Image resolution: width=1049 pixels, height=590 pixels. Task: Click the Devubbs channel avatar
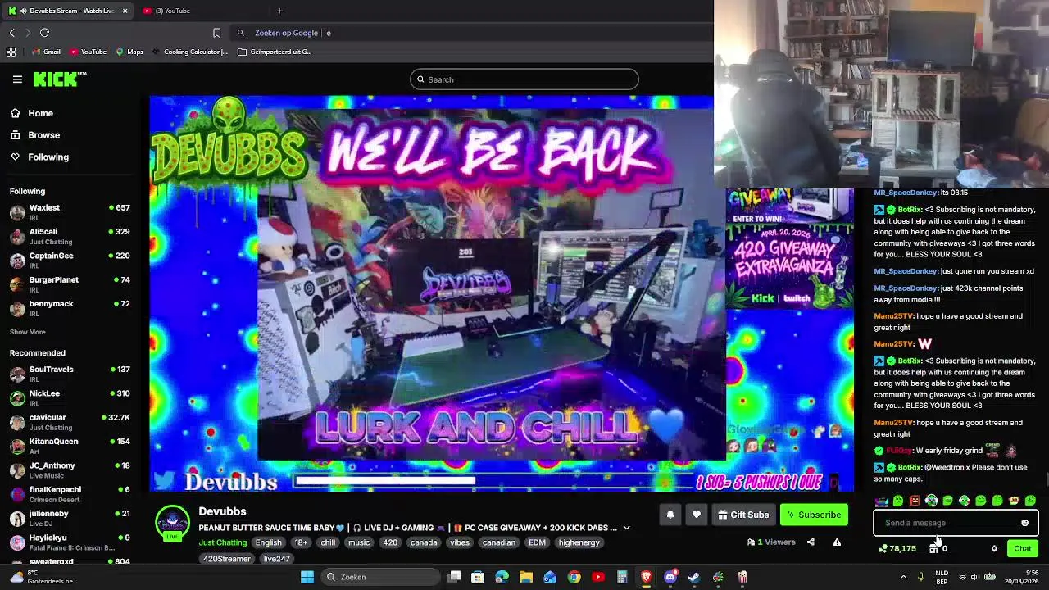(173, 523)
